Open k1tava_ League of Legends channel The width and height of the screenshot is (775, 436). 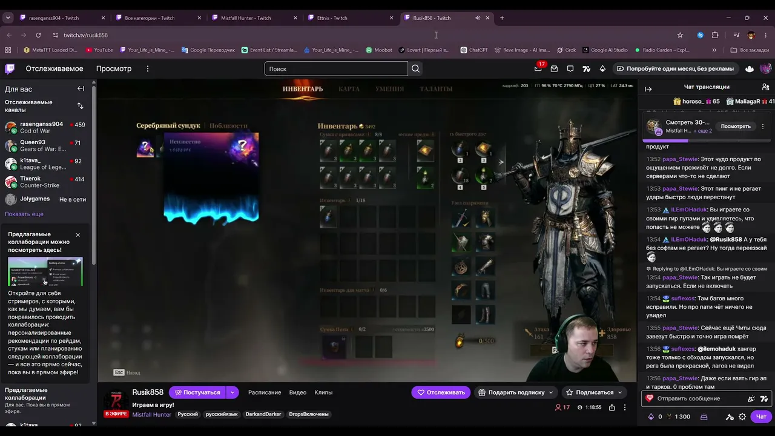[x=45, y=164]
